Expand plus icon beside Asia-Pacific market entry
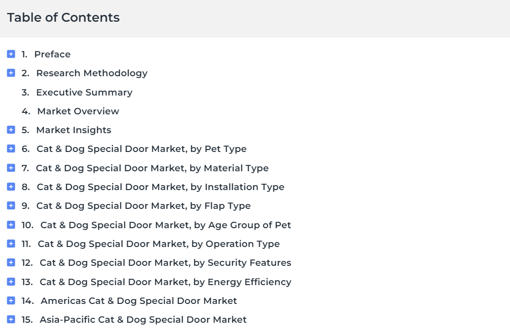The height and width of the screenshot is (329, 510). coord(11,319)
